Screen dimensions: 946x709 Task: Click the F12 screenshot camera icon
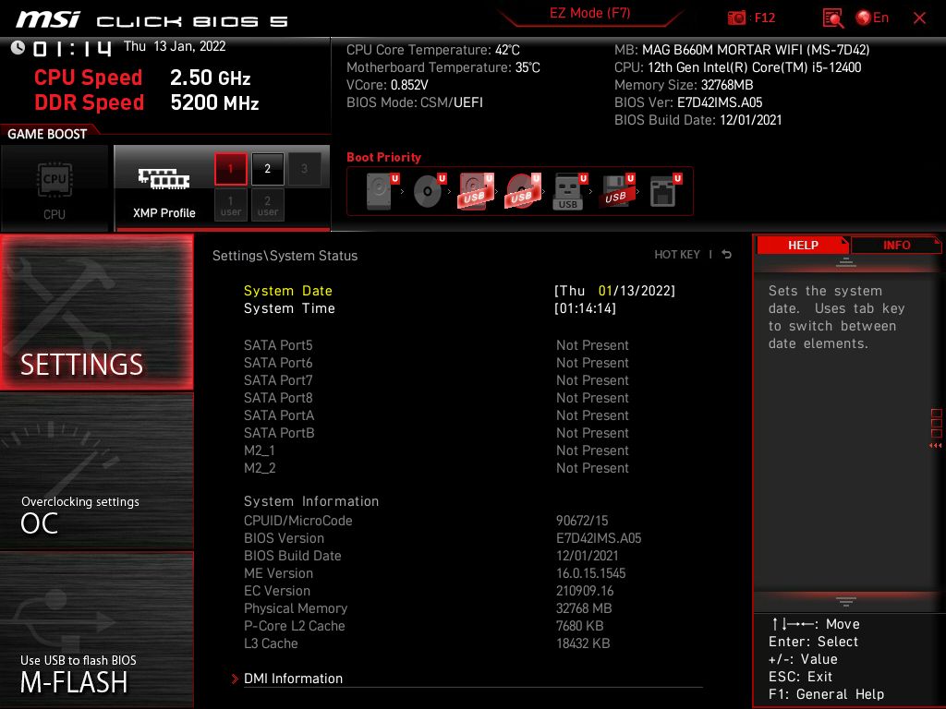click(736, 18)
